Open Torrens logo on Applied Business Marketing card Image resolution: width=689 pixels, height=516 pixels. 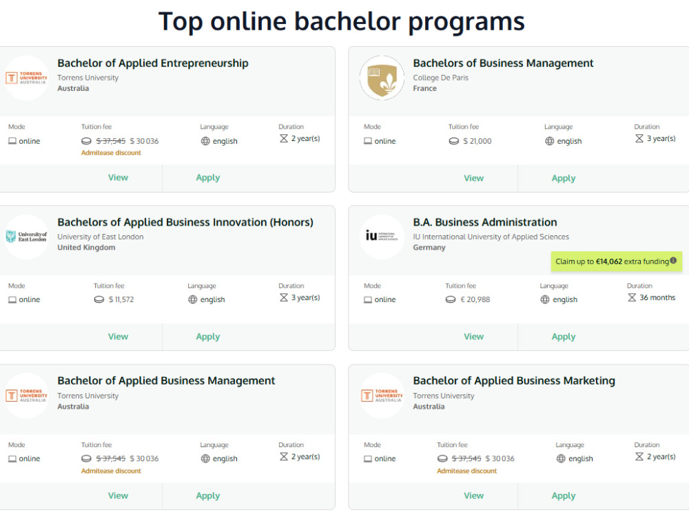(x=382, y=396)
